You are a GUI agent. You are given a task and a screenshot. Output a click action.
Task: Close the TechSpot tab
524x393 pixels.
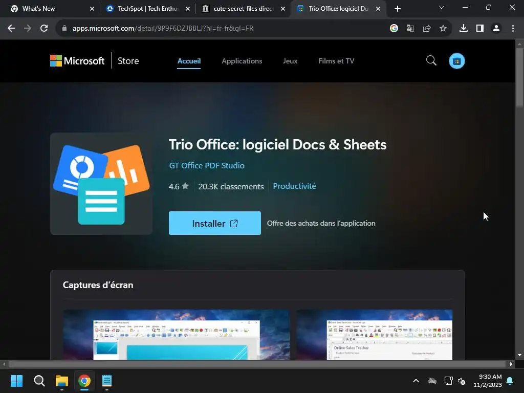coord(187,9)
